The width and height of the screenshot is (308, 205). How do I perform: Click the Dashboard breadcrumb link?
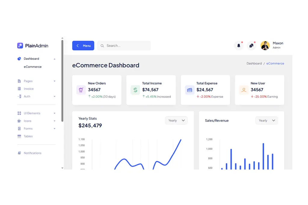coord(254,64)
